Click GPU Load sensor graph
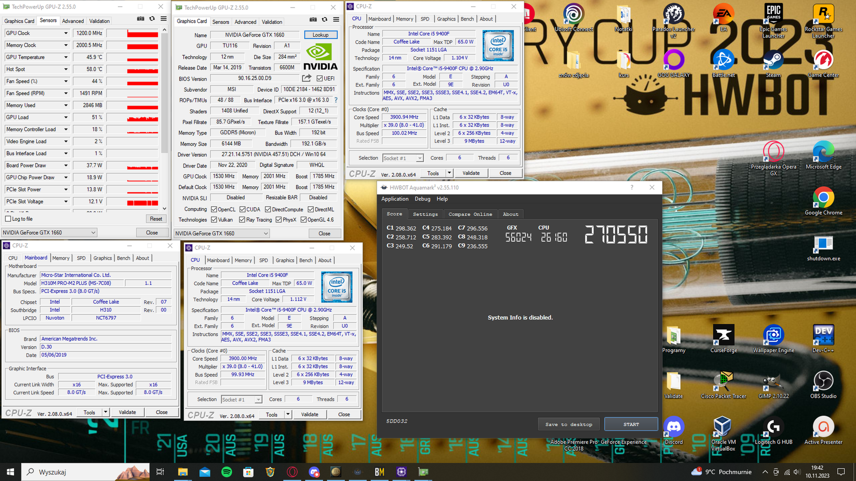Image resolution: width=856 pixels, height=481 pixels. coord(132,118)
